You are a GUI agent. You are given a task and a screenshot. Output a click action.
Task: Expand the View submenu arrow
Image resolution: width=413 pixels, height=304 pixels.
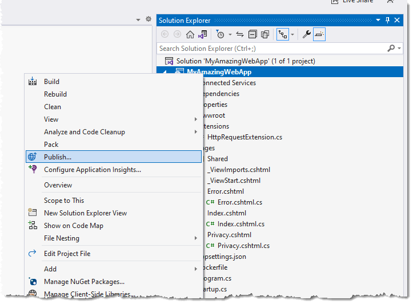(196, 119)
